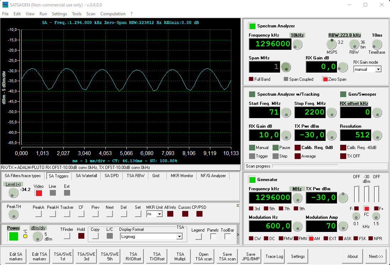The width and height of the screenshot is (390, 265).
Task: Click the RX offset kHz knob
Action: (377, 113)
